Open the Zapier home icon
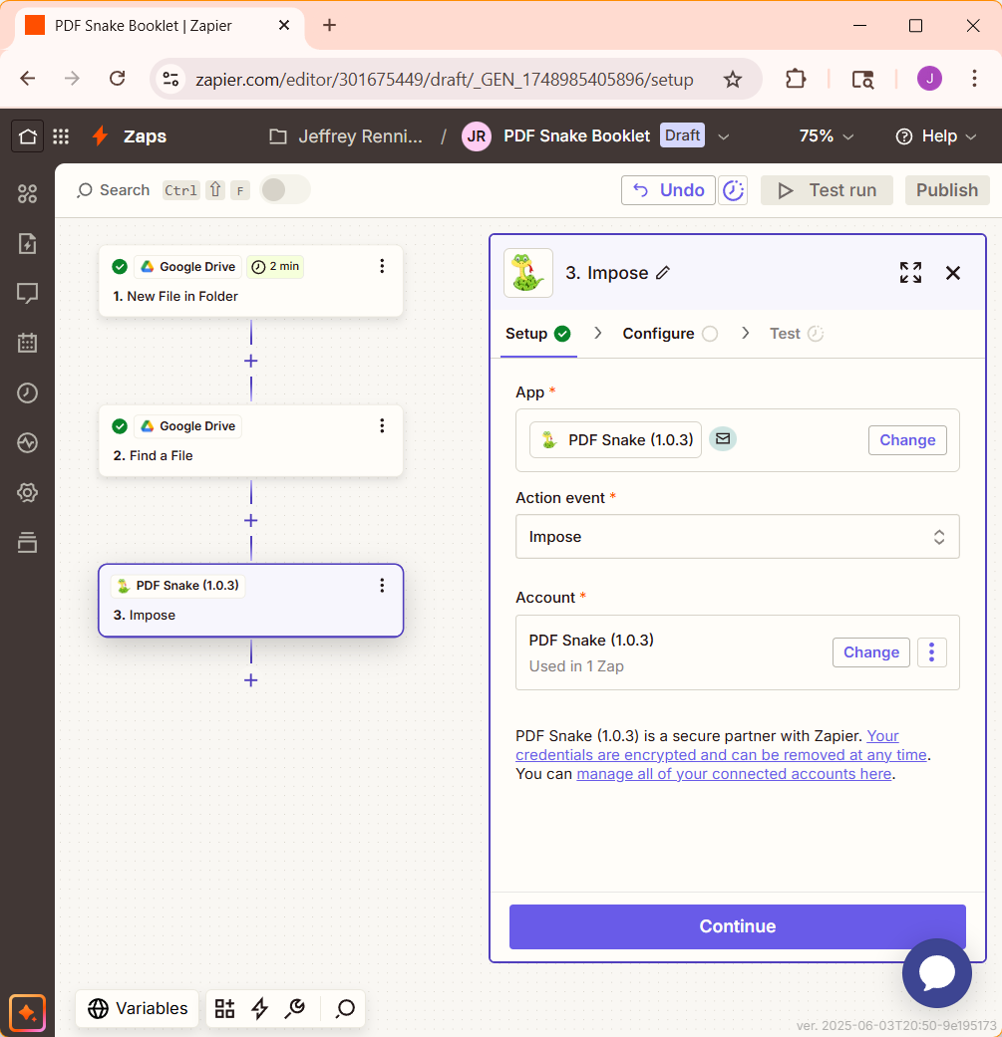The height and width of the screenshot is (1037, 1002). [27, 136]
